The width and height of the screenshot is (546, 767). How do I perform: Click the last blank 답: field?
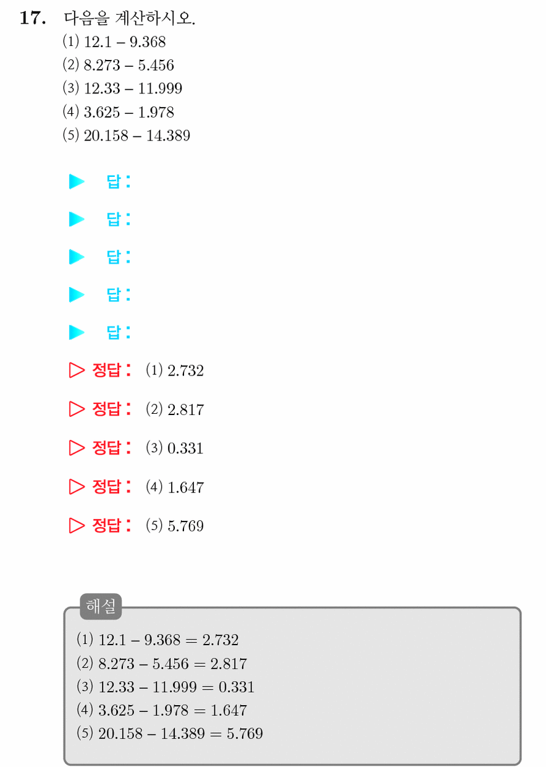coord(119,333)
